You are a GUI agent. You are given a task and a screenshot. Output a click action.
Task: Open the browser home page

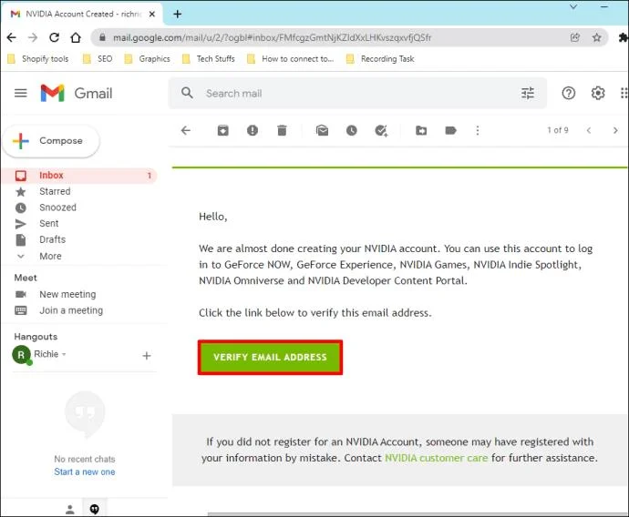point(76,37)
